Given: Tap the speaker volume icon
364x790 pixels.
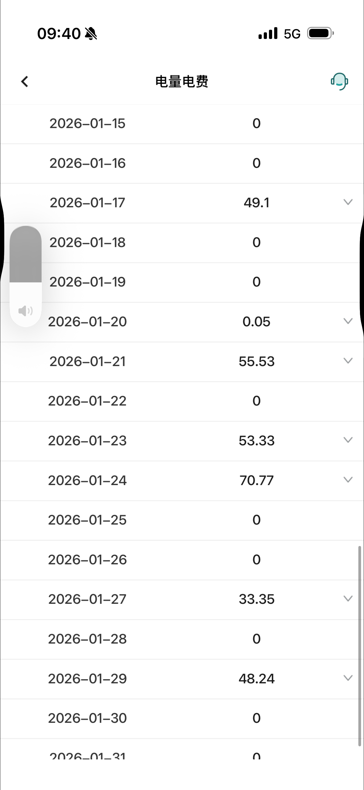Looking at the screenshot, I should pyautogui.click(x=25, y=311).
